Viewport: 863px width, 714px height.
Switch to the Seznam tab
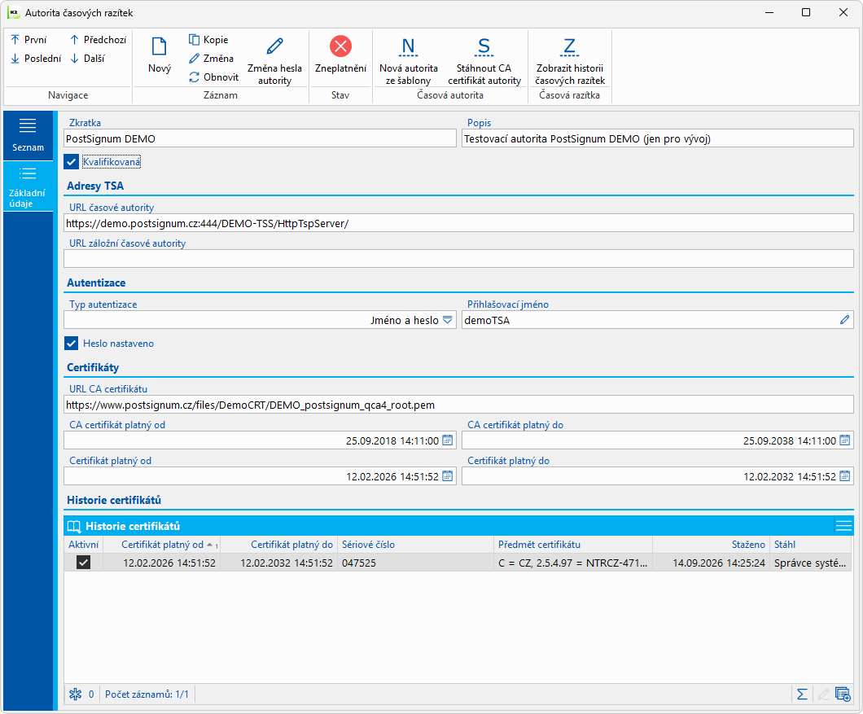click(28, 135)
